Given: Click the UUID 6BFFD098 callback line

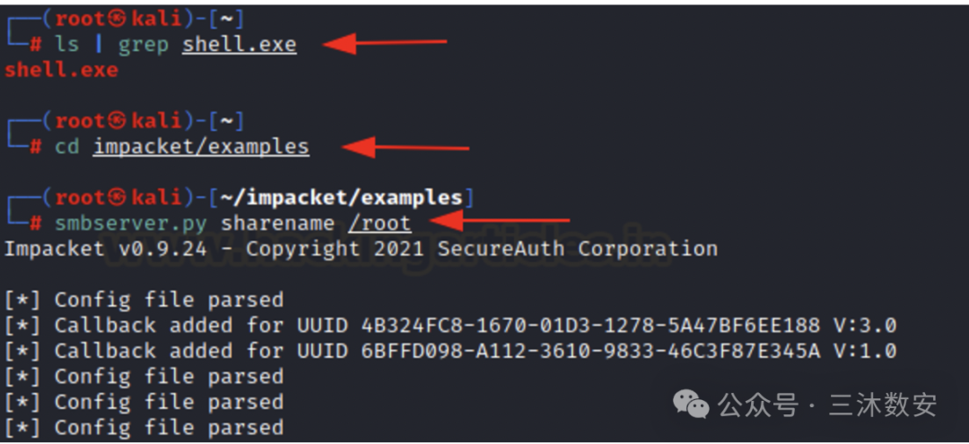Looking at the screenshot, I should (450, 351).
